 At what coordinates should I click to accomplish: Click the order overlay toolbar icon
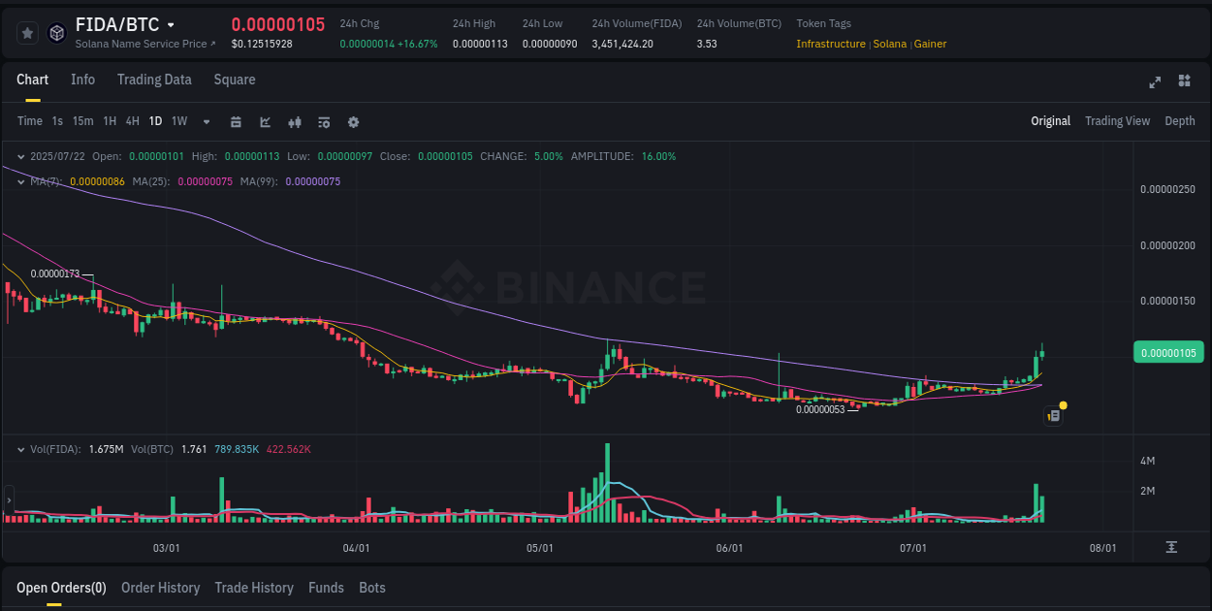323,121
